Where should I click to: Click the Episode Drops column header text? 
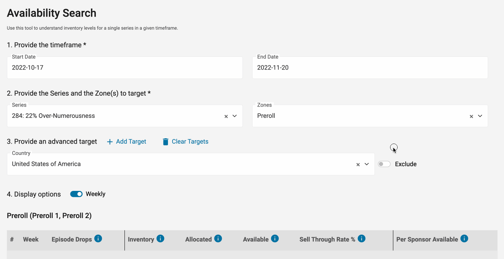point(72,239)
